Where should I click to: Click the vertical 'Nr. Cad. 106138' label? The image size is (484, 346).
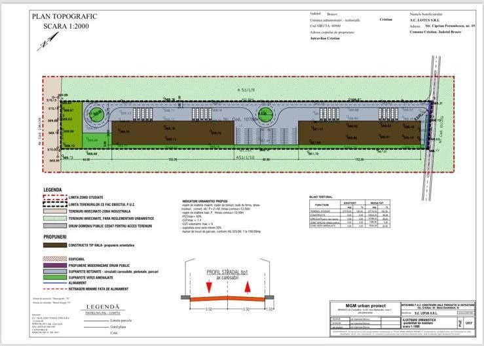pos(39,131)
